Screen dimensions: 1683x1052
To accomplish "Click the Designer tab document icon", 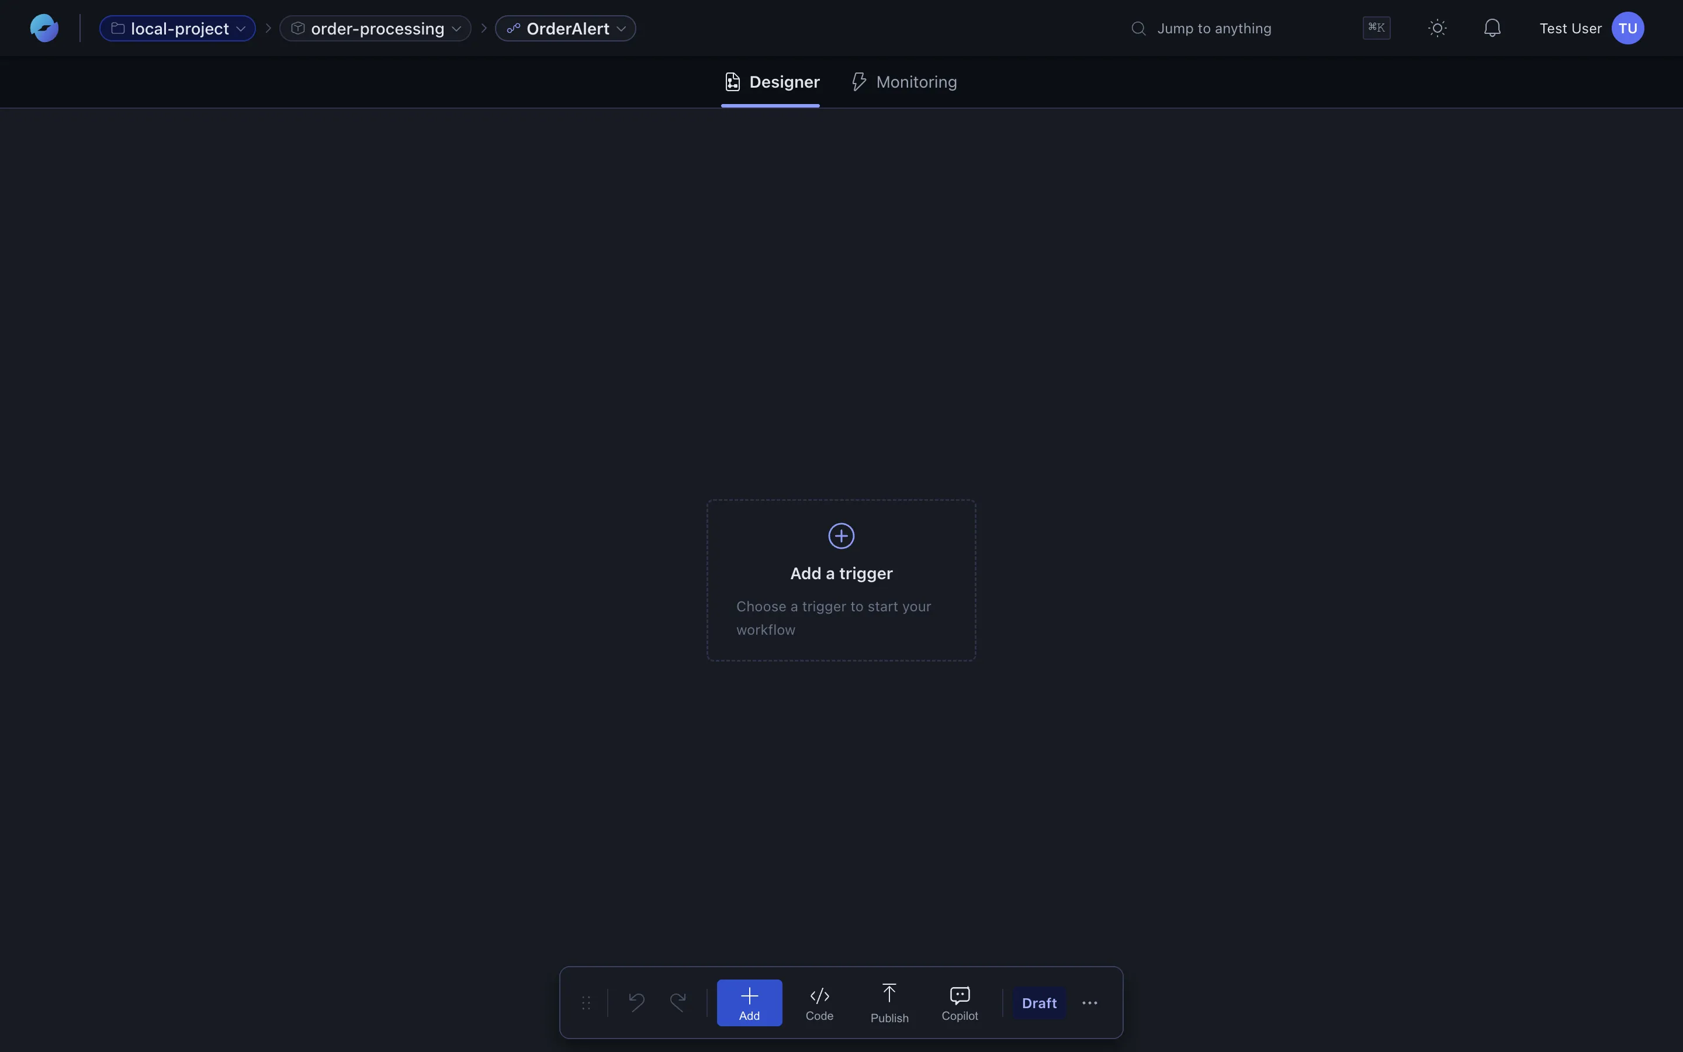I will coord(732,82).
